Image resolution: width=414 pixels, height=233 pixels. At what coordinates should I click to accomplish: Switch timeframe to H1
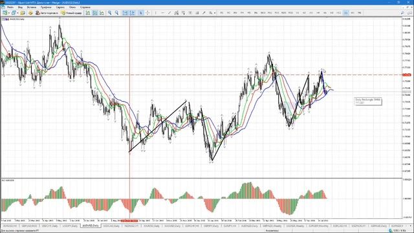(298, 13)
